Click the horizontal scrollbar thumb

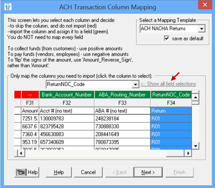(x=175, y=153)
